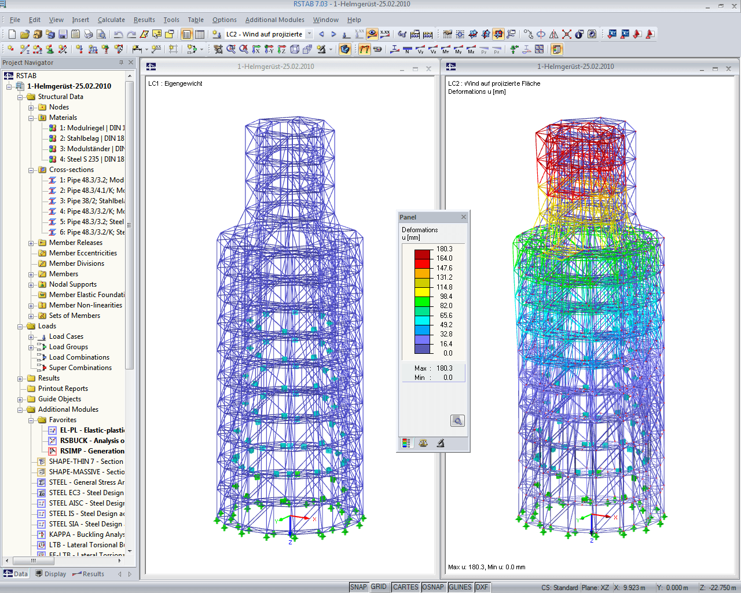741x593 pixels.
Task: Open the Print Preview icon
Action: [x=101, y=34]
